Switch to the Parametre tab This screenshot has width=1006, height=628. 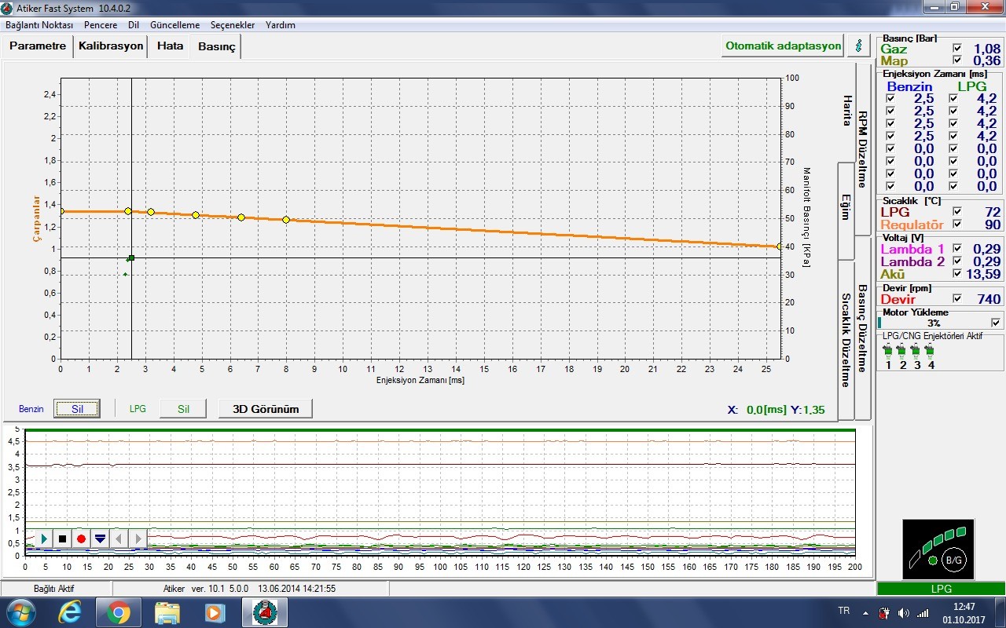coord(38,46)
